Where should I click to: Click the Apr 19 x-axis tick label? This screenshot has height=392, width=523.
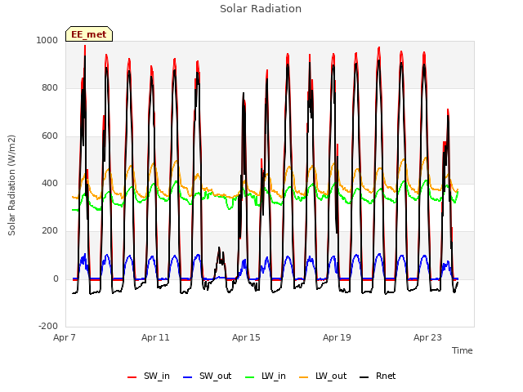[337, 337]
